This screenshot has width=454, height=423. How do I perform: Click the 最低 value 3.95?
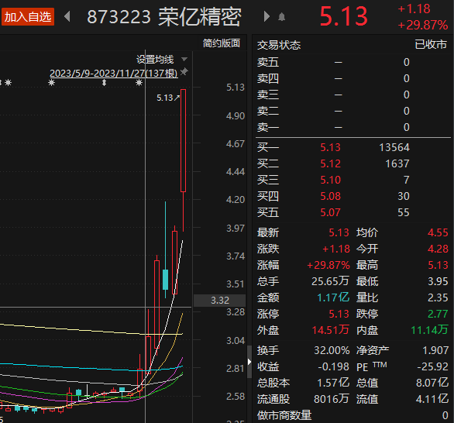tap(438, 281)
